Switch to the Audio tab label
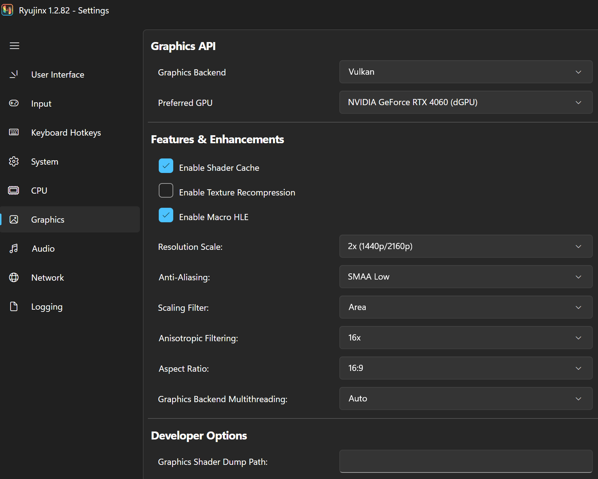 coord(43,249)
